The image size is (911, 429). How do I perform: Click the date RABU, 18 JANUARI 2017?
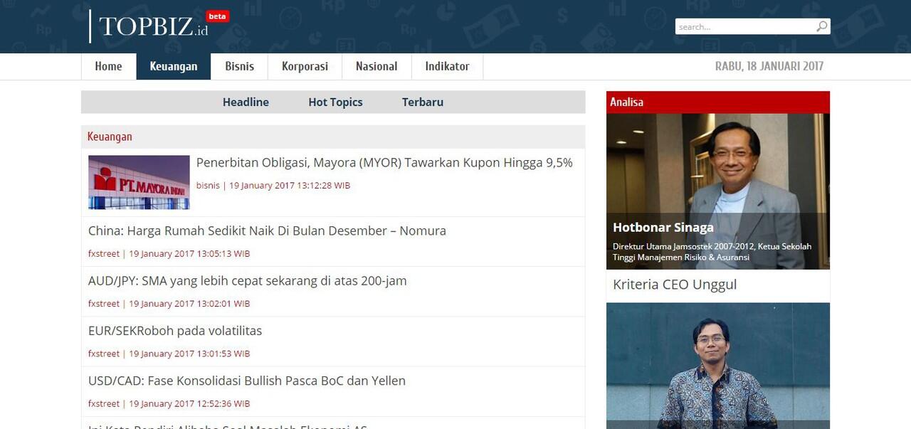(769, 66)
